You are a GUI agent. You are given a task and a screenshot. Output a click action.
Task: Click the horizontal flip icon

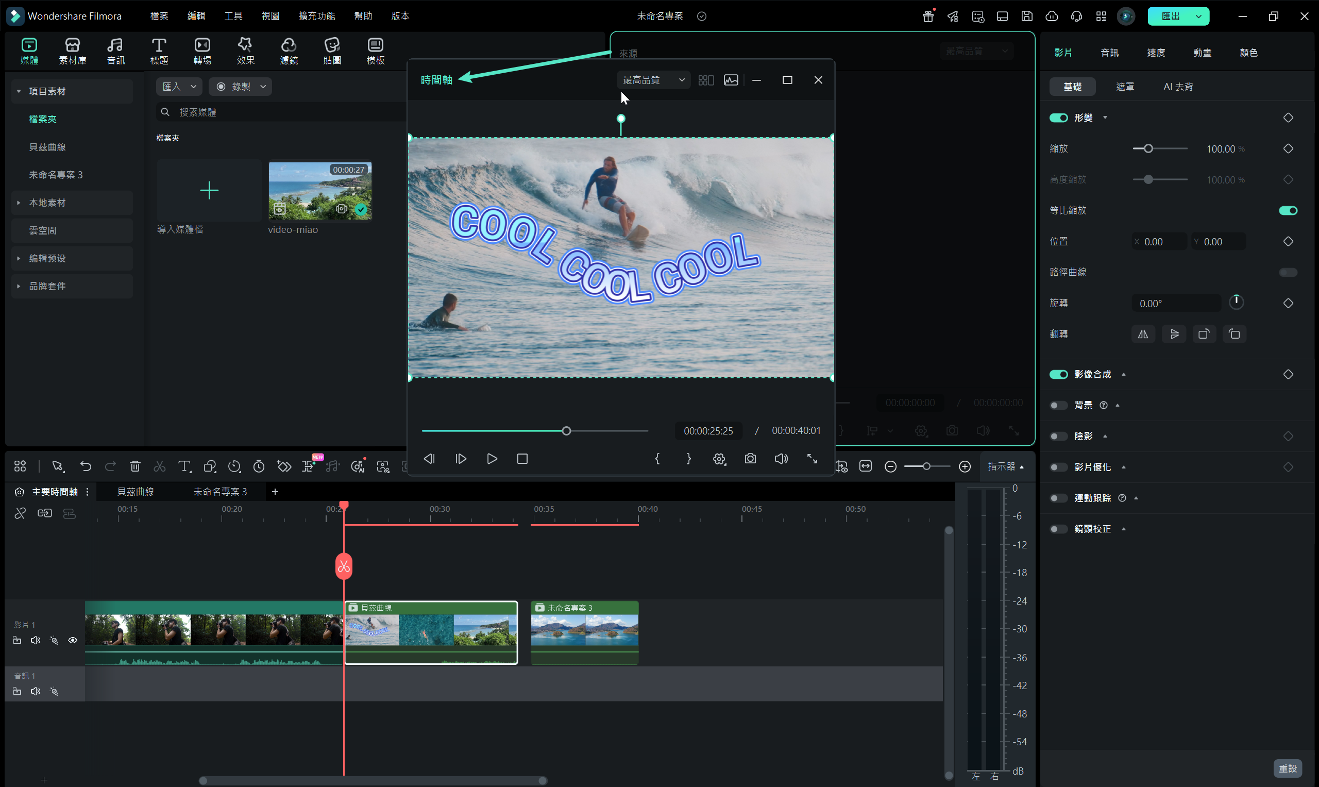[x=1143, y=334]
